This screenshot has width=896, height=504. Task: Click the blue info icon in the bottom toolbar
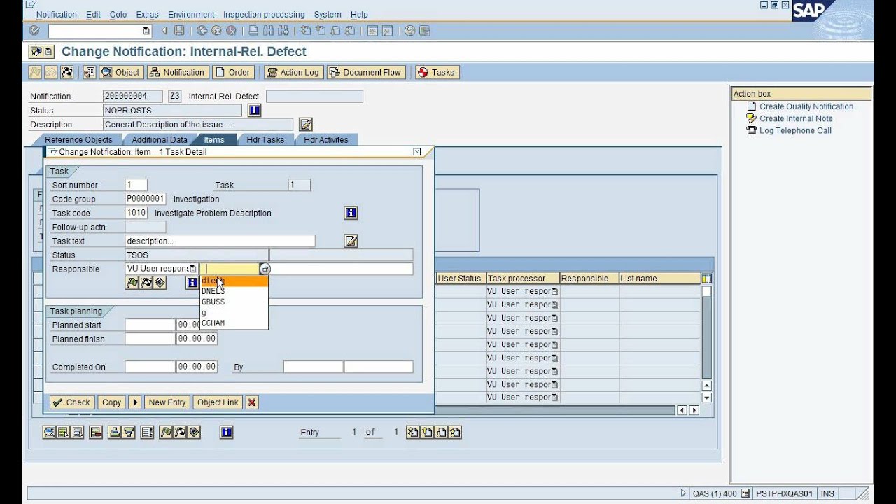(x=226, y=433)
